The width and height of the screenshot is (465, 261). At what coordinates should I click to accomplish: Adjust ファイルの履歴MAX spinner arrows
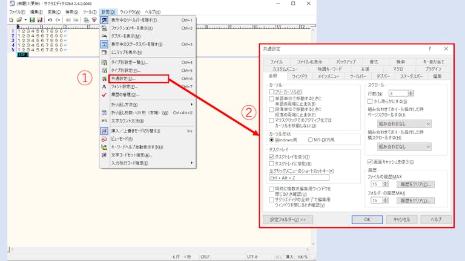pos(385,184)
